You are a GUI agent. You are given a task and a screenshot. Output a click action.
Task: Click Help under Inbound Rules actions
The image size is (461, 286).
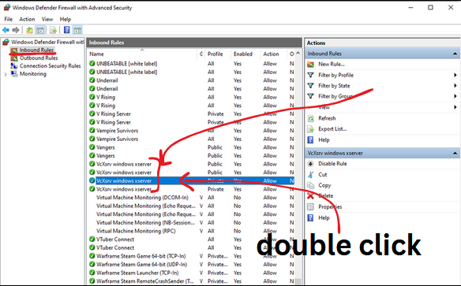[x=324, y=140]
